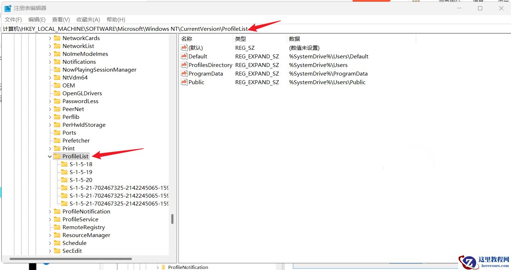511x270 pixels.
Task: Expand the Perflib key
Action: point(50,117)
